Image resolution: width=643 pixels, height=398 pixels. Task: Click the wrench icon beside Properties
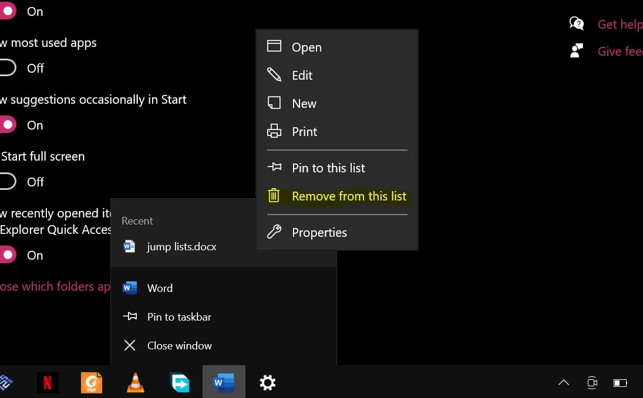(274, 232)
